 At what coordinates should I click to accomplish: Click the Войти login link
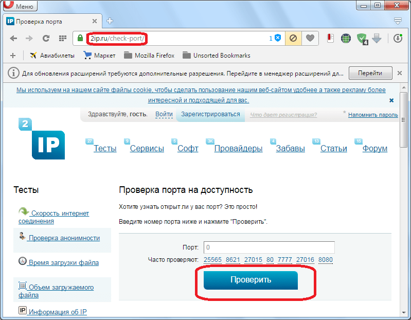(164, 115)
